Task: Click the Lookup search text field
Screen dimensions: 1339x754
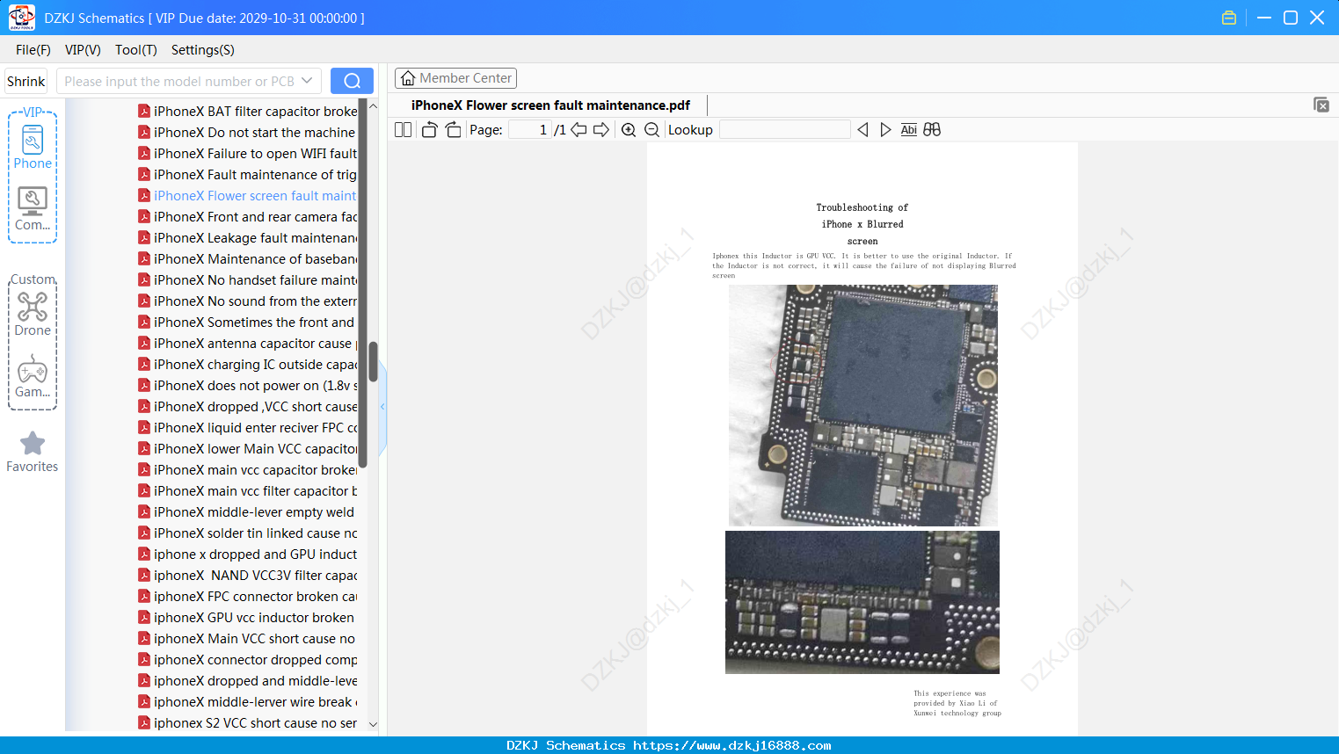Action: (785, 130)
